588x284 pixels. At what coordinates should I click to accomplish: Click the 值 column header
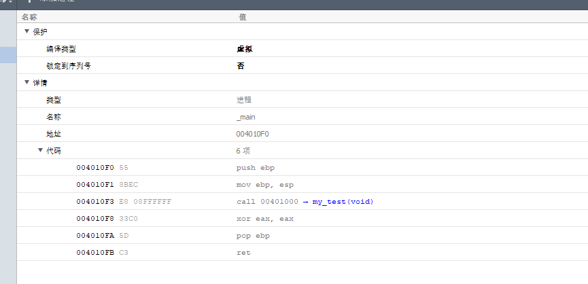242,16
